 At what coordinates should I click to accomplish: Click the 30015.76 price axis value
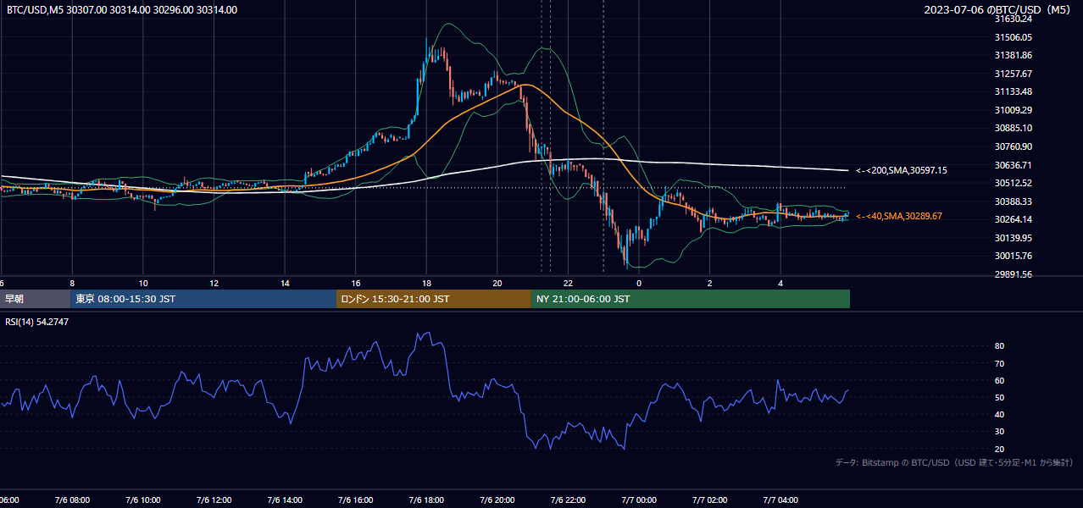(1013, 256)
